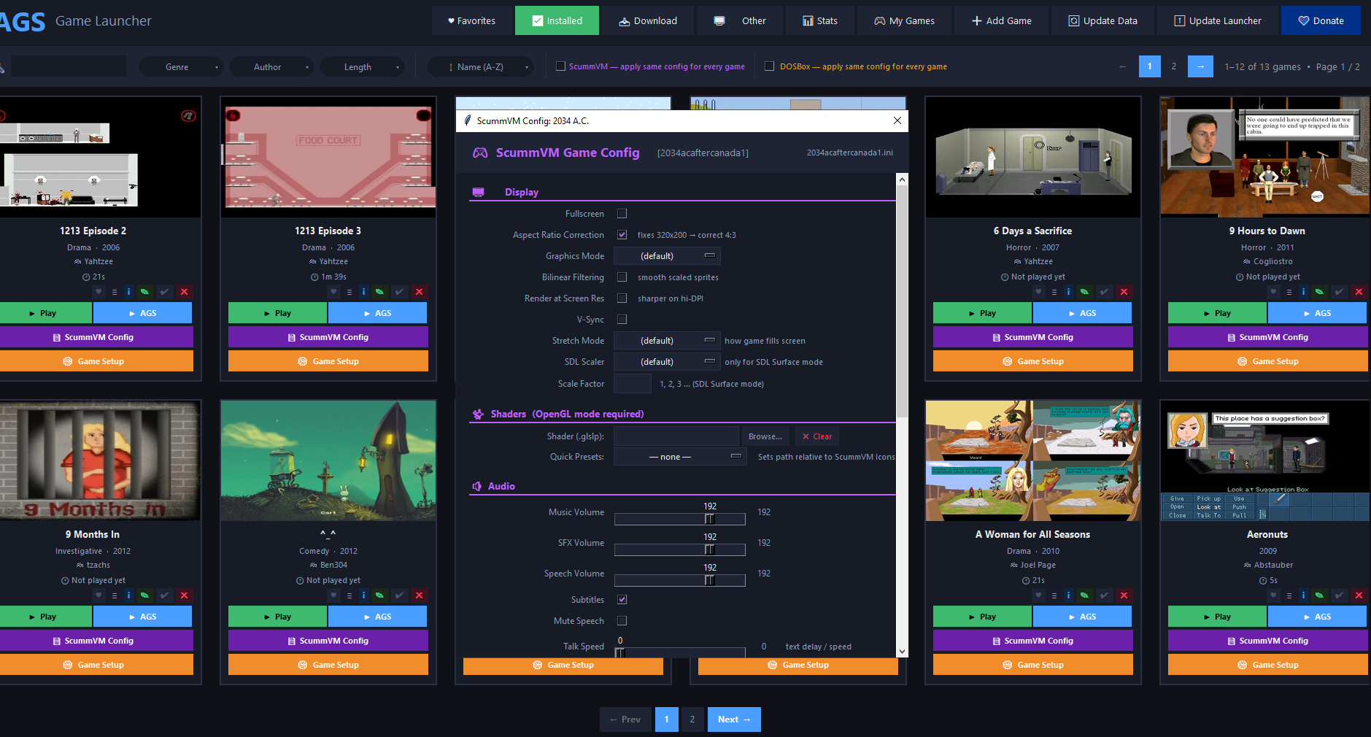Image resolution: width=1371 pixels, height=737 pixels.
Task: Open the Author filter dropdown
Action: tap(271, 67)
